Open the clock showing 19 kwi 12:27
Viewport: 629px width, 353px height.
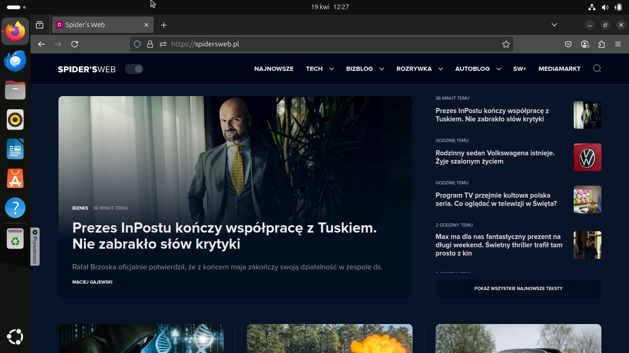click(330, 7)
